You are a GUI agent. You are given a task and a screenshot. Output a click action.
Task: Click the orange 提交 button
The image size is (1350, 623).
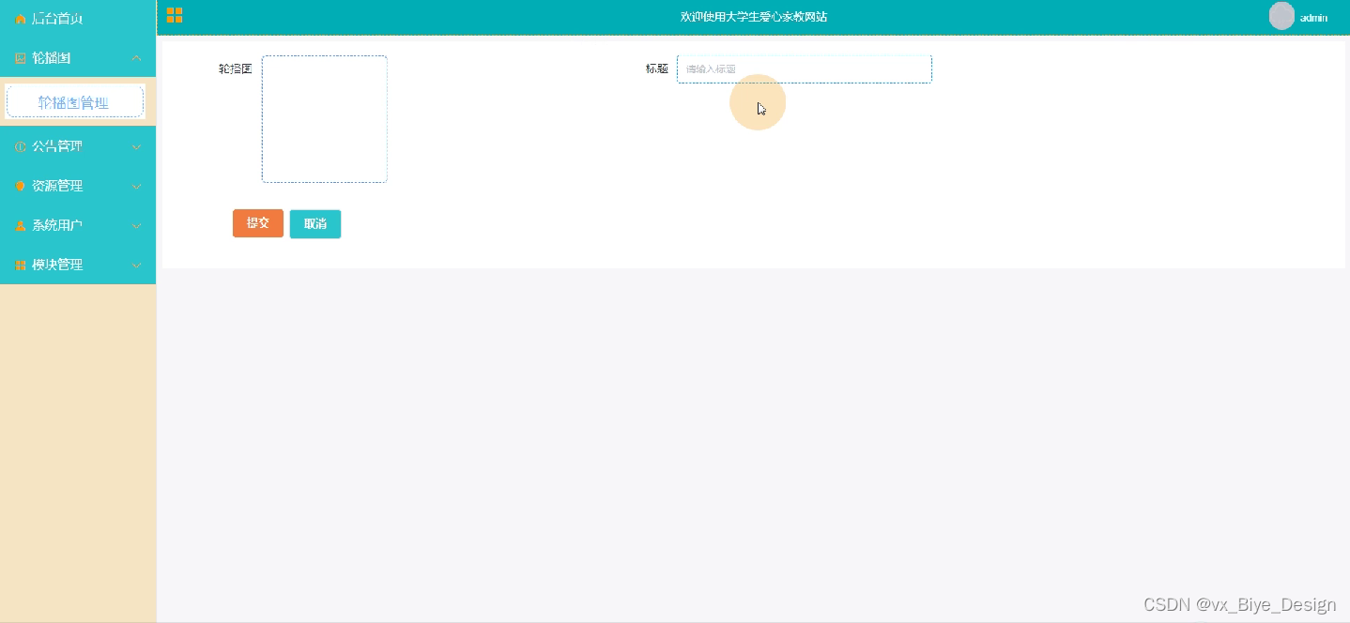pos(258,223)
